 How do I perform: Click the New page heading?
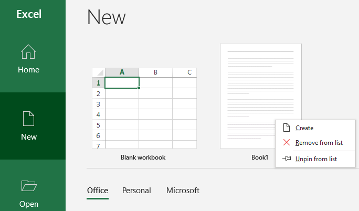(107, 17)
